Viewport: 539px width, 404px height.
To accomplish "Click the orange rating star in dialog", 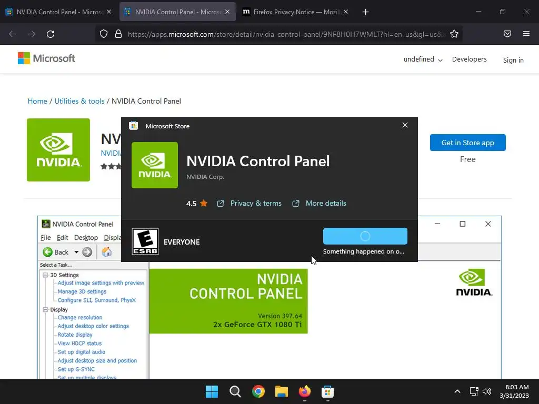I will pyautogui.click(x=204, y=204).
